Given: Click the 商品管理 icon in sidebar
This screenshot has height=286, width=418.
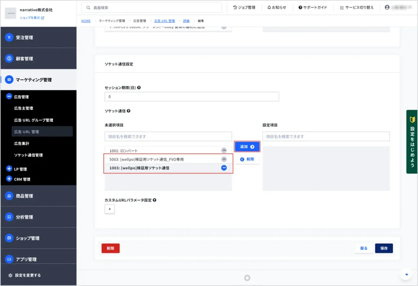Looking at the screenshot, I should pyautogui.click(x=9, y=196).
